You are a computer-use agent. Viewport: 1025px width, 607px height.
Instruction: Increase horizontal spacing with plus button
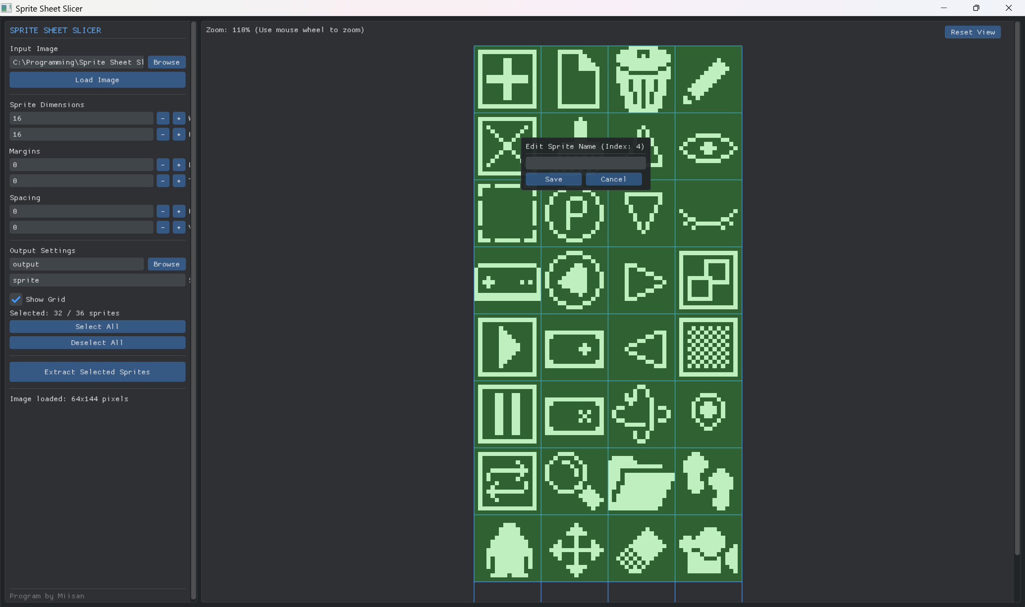(x=179, y=212)
